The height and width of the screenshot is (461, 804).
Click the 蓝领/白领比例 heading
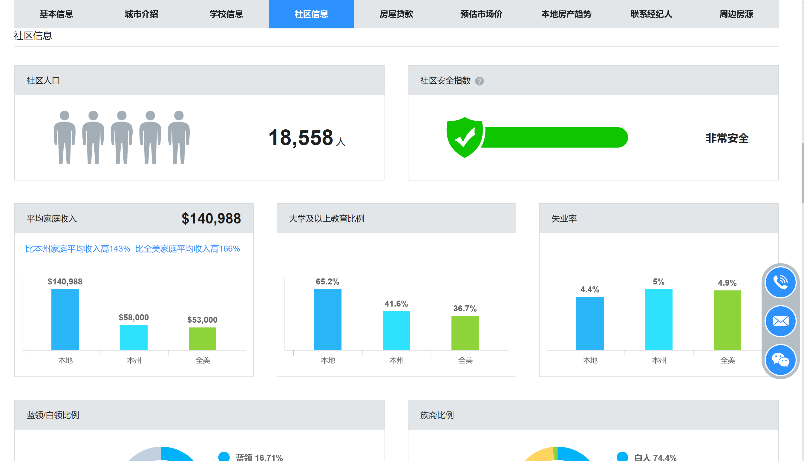pyautogui.click(x=53, y=415)
